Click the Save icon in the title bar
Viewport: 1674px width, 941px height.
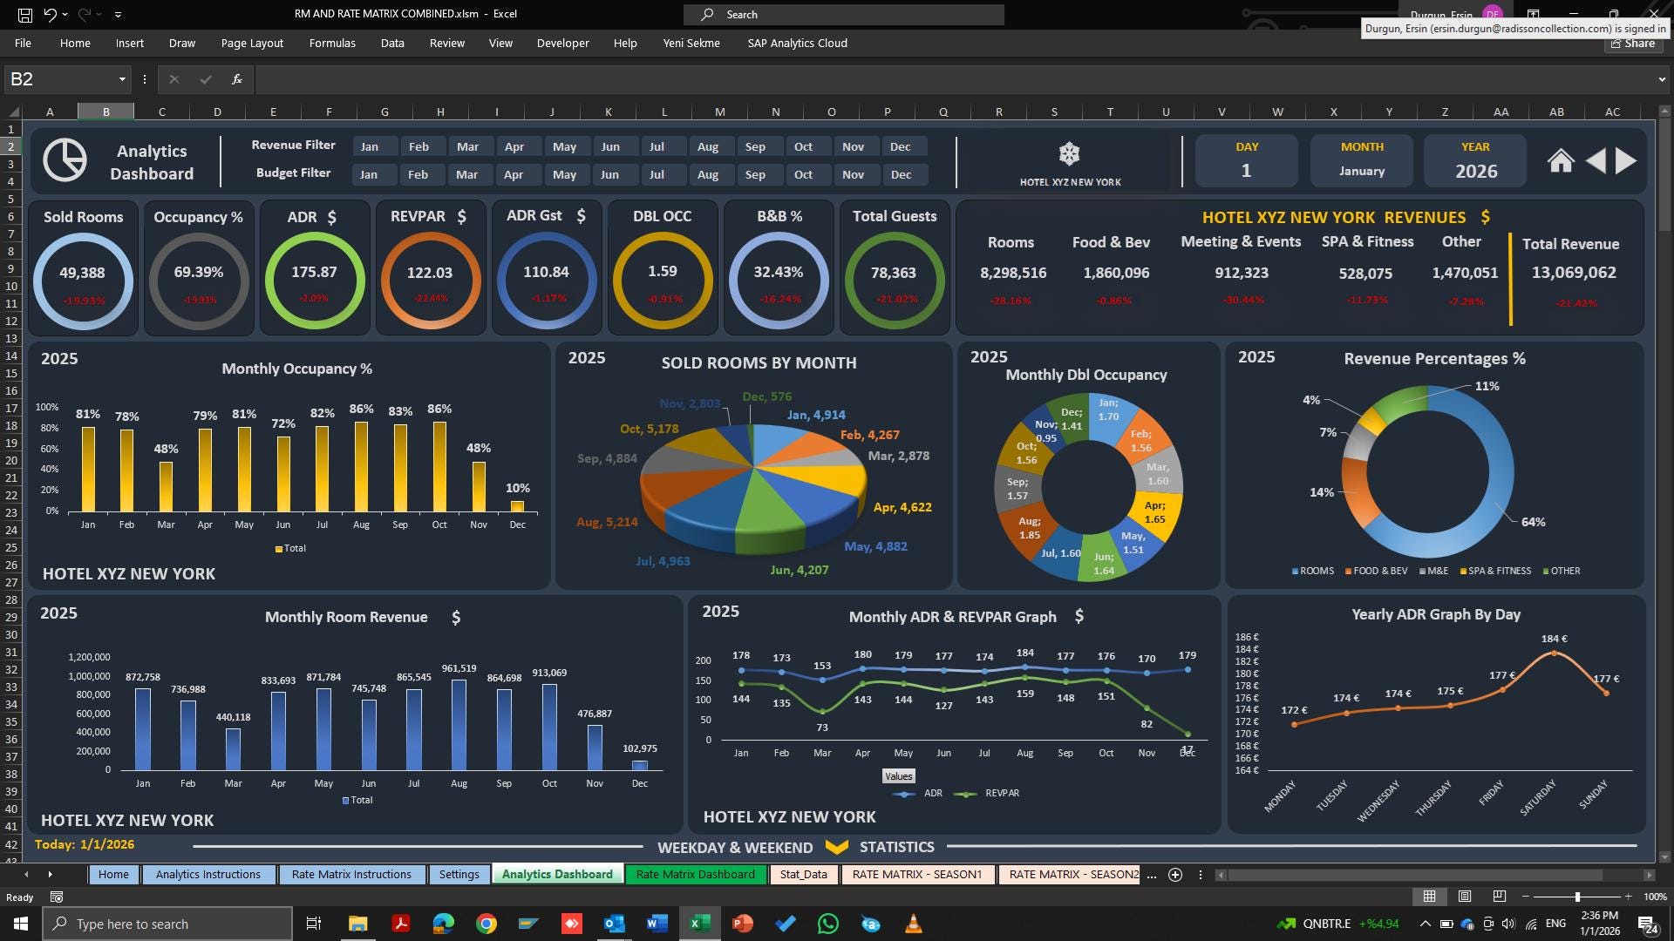(x=25, y=14)
